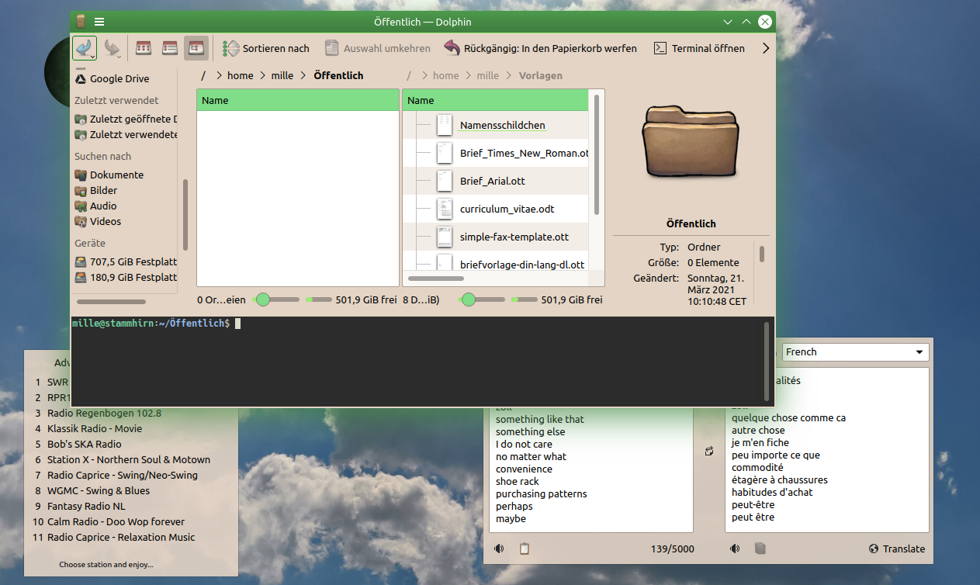Open the 180,9 GiB Festplatte device

(x=126, y=277)
